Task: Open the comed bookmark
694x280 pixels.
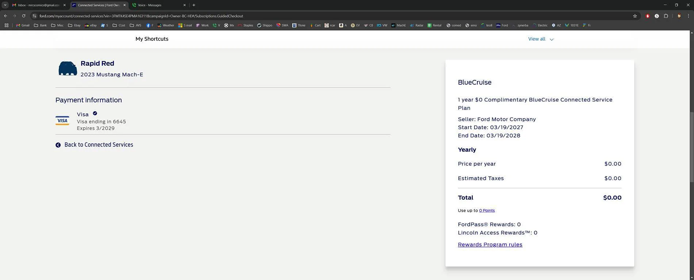Action: (454, 26)
